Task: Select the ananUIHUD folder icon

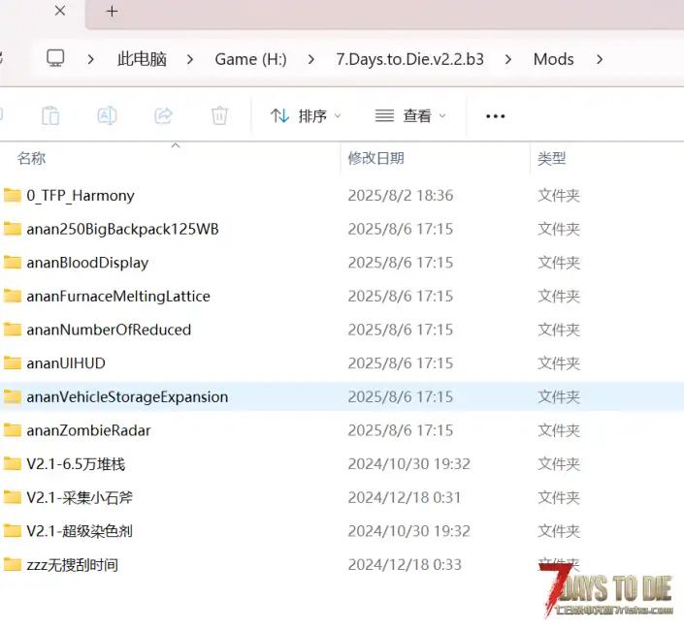Action: [x=13, y=362]
